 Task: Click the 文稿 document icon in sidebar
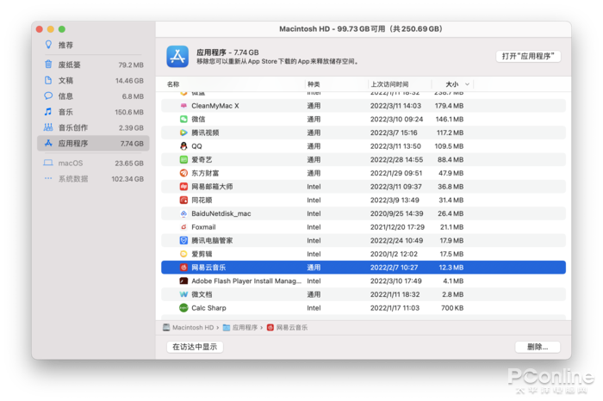coord(48,80)
